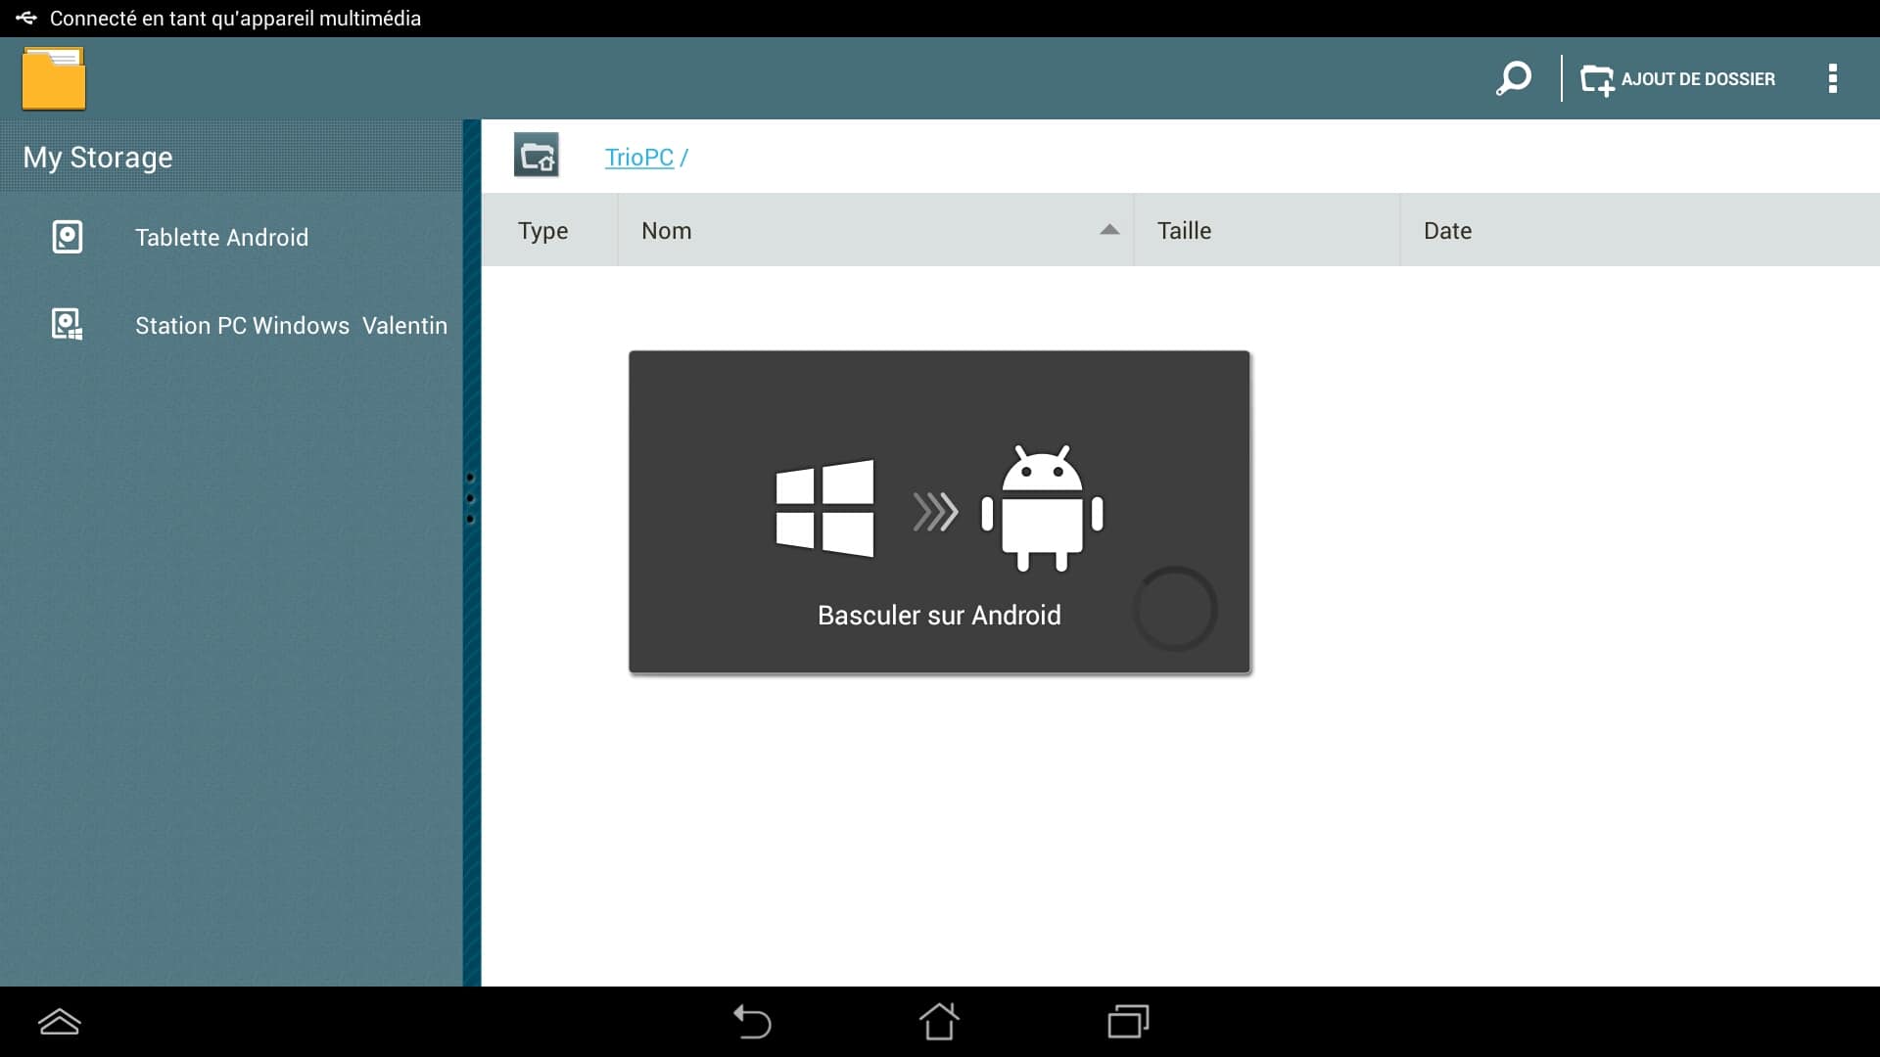Screen dimensions: 1880x1057
Task: Toggle Nom column sort arrow
Action: [1108, 230]
